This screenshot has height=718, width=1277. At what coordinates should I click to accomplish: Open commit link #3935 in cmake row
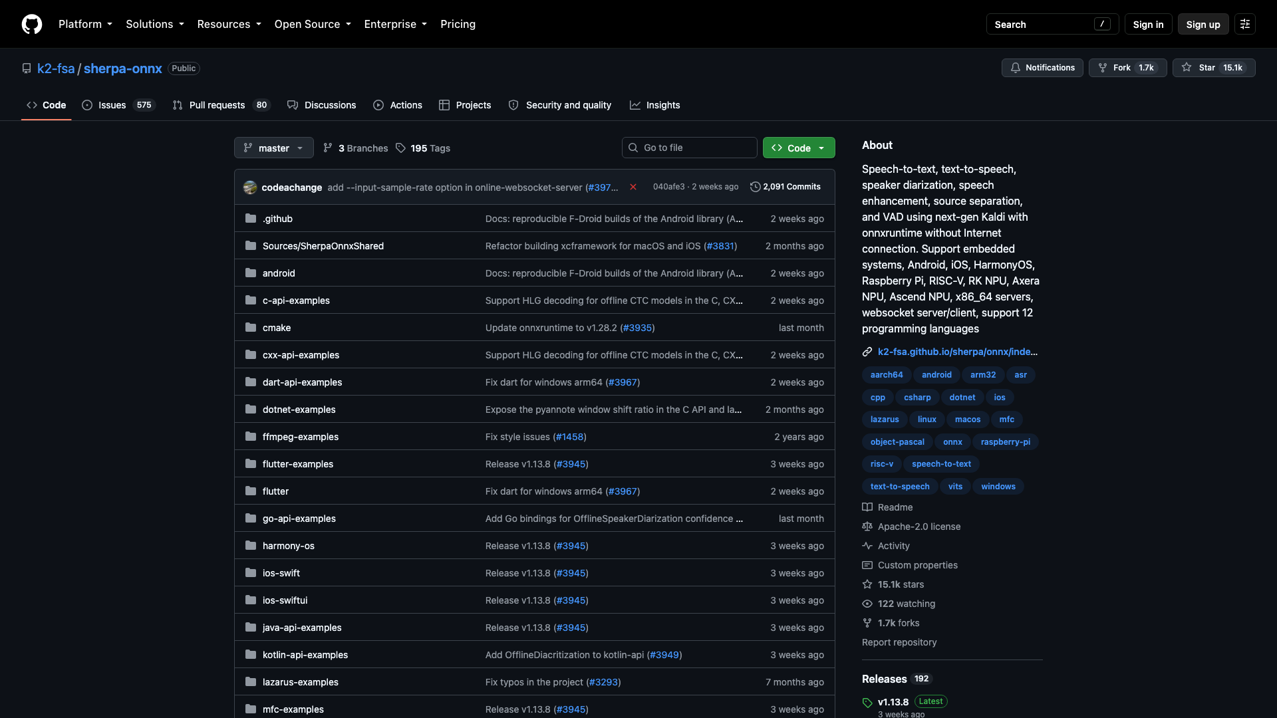click(637, 328)
